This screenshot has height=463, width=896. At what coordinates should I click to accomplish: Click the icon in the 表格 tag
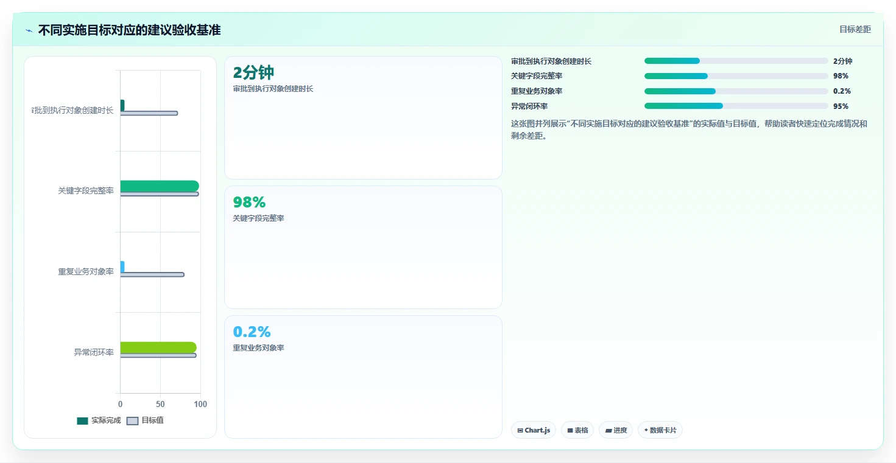(x=570, y=430)
